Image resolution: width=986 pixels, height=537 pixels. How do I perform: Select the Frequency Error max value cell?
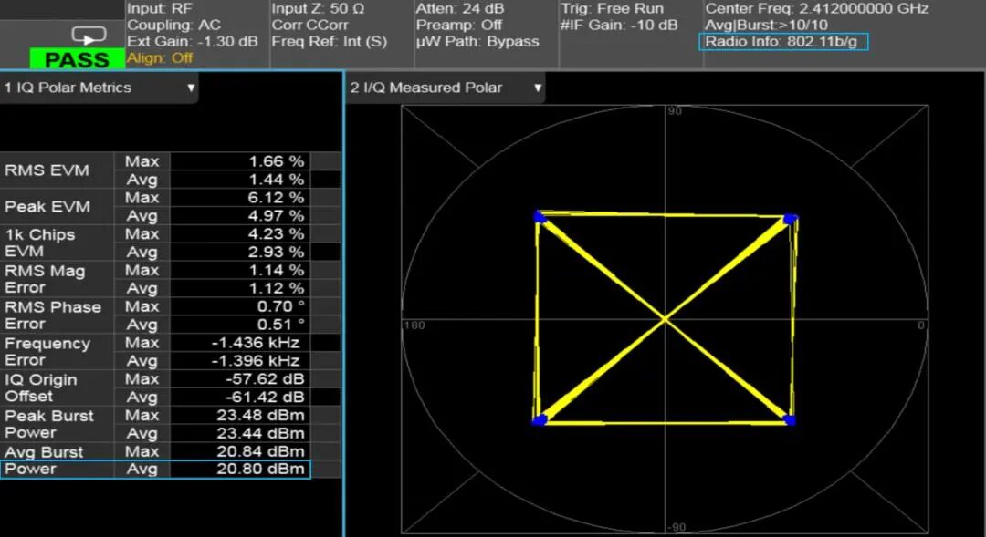click(x=241, y=343)
